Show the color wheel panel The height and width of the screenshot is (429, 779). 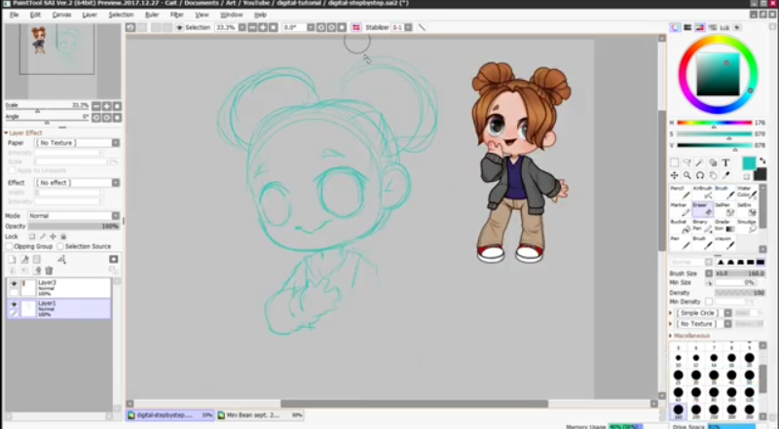(x=675, y=28)
